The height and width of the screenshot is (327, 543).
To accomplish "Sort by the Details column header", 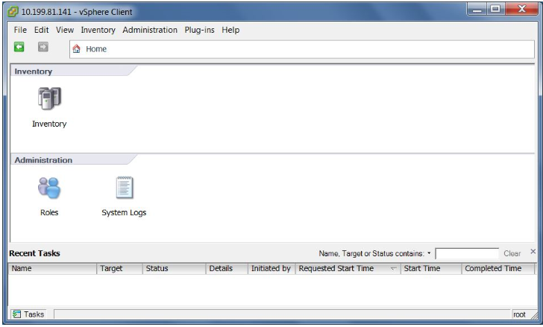I will [227, 269].
